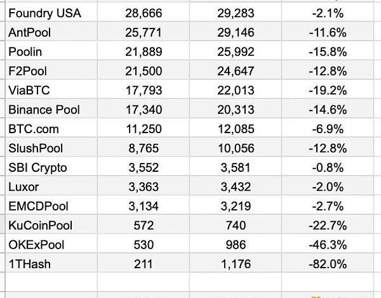Select ViaBTC percentage cell -19.2%

coord(328,90)
